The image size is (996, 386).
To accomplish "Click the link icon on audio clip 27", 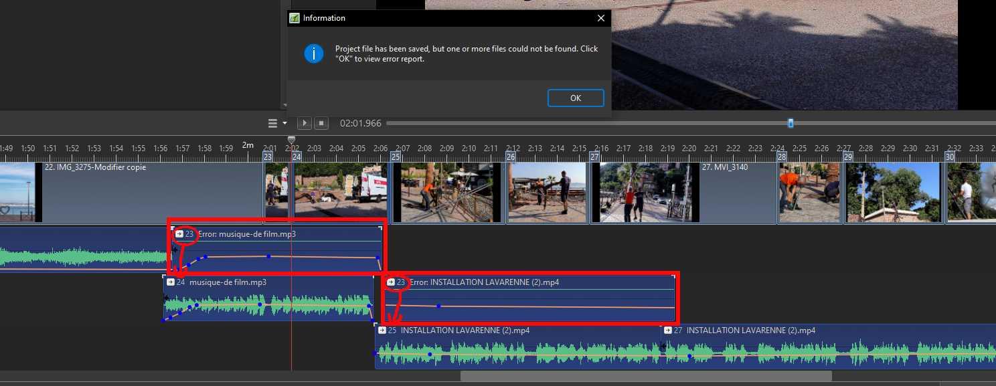I will coord(667,330).
